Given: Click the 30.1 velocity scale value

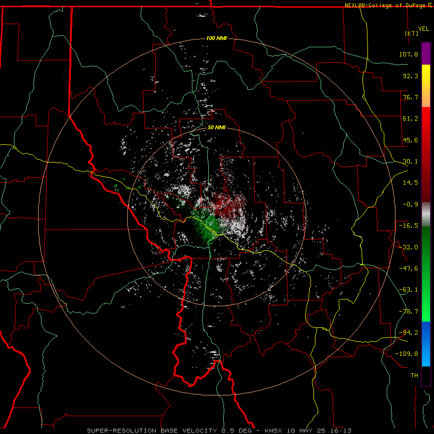Looking at the screenshot, I should pos(410,162).
